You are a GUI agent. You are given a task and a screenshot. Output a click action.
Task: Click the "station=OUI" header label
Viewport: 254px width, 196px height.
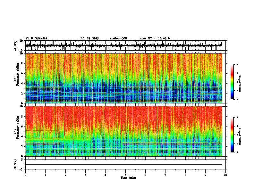point(119,38)
